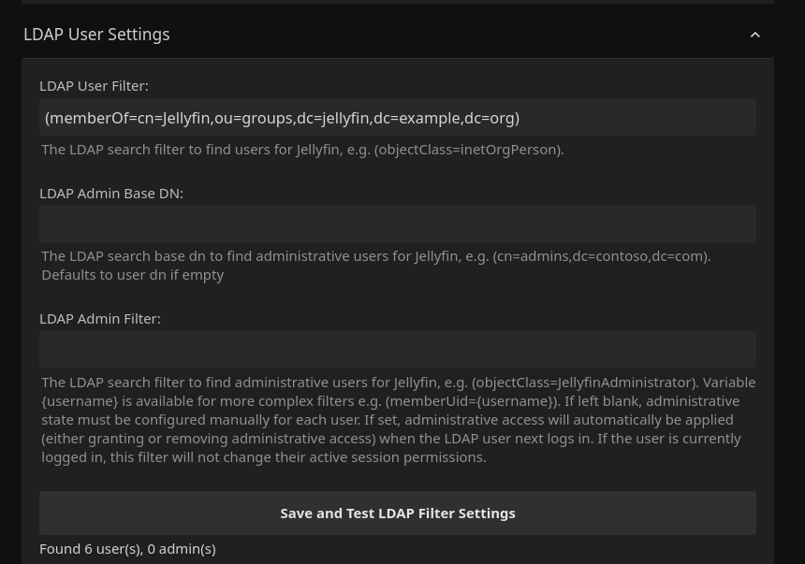
Task: Click Save and Test LDAP Filter Settings
Action: coord(398,513)
